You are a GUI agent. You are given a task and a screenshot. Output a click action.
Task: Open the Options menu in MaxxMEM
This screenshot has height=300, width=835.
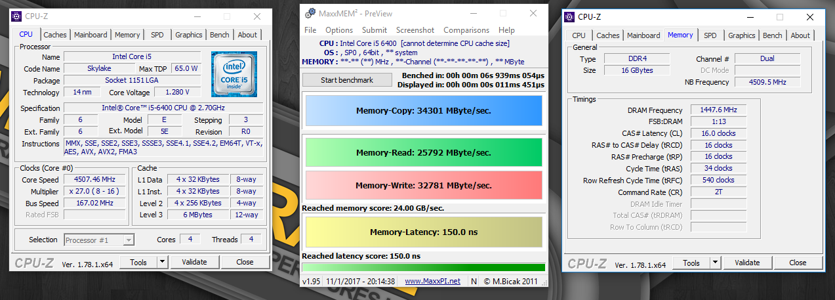pos(339,30)
